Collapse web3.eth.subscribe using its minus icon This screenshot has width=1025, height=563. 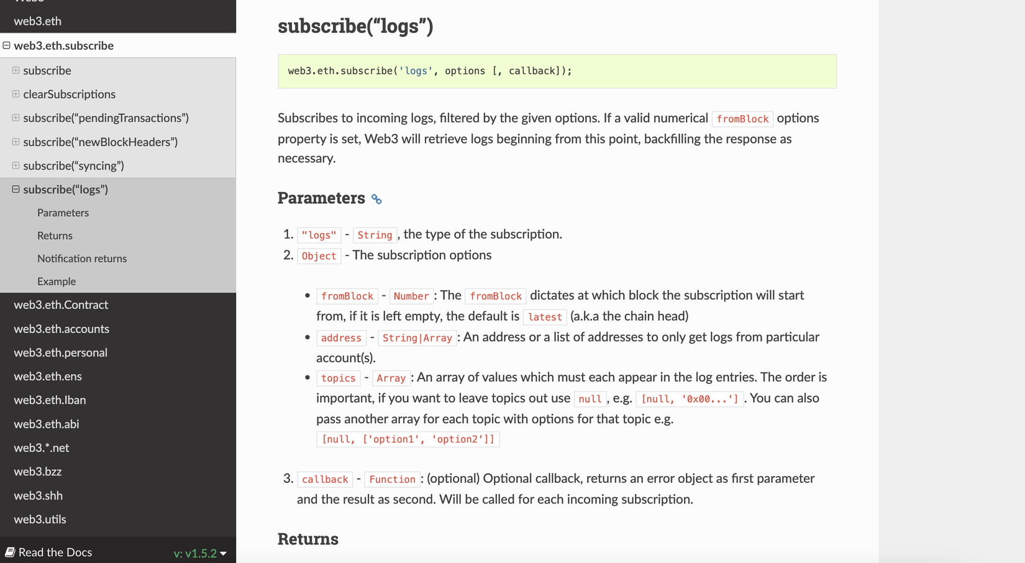(x=6, y=45)
